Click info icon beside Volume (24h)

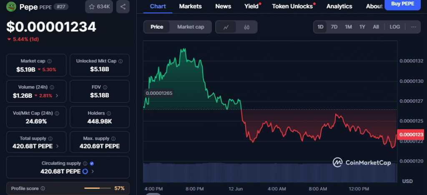[x=52, y=87]
